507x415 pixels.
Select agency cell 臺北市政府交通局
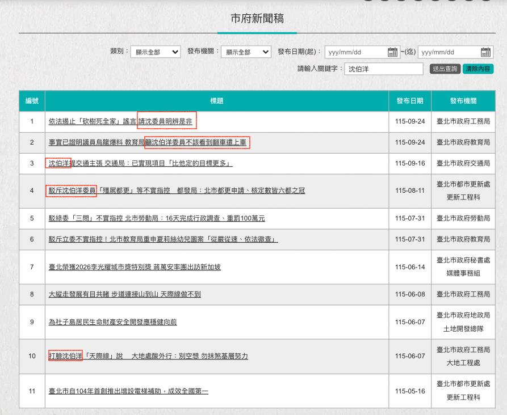pyautogui.click(x=463, y=163)
